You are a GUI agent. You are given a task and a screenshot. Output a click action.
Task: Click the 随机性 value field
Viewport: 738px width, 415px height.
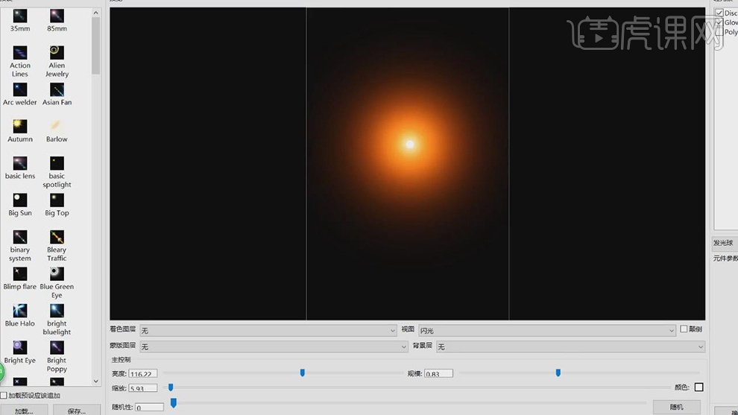[x=149, y=408]
